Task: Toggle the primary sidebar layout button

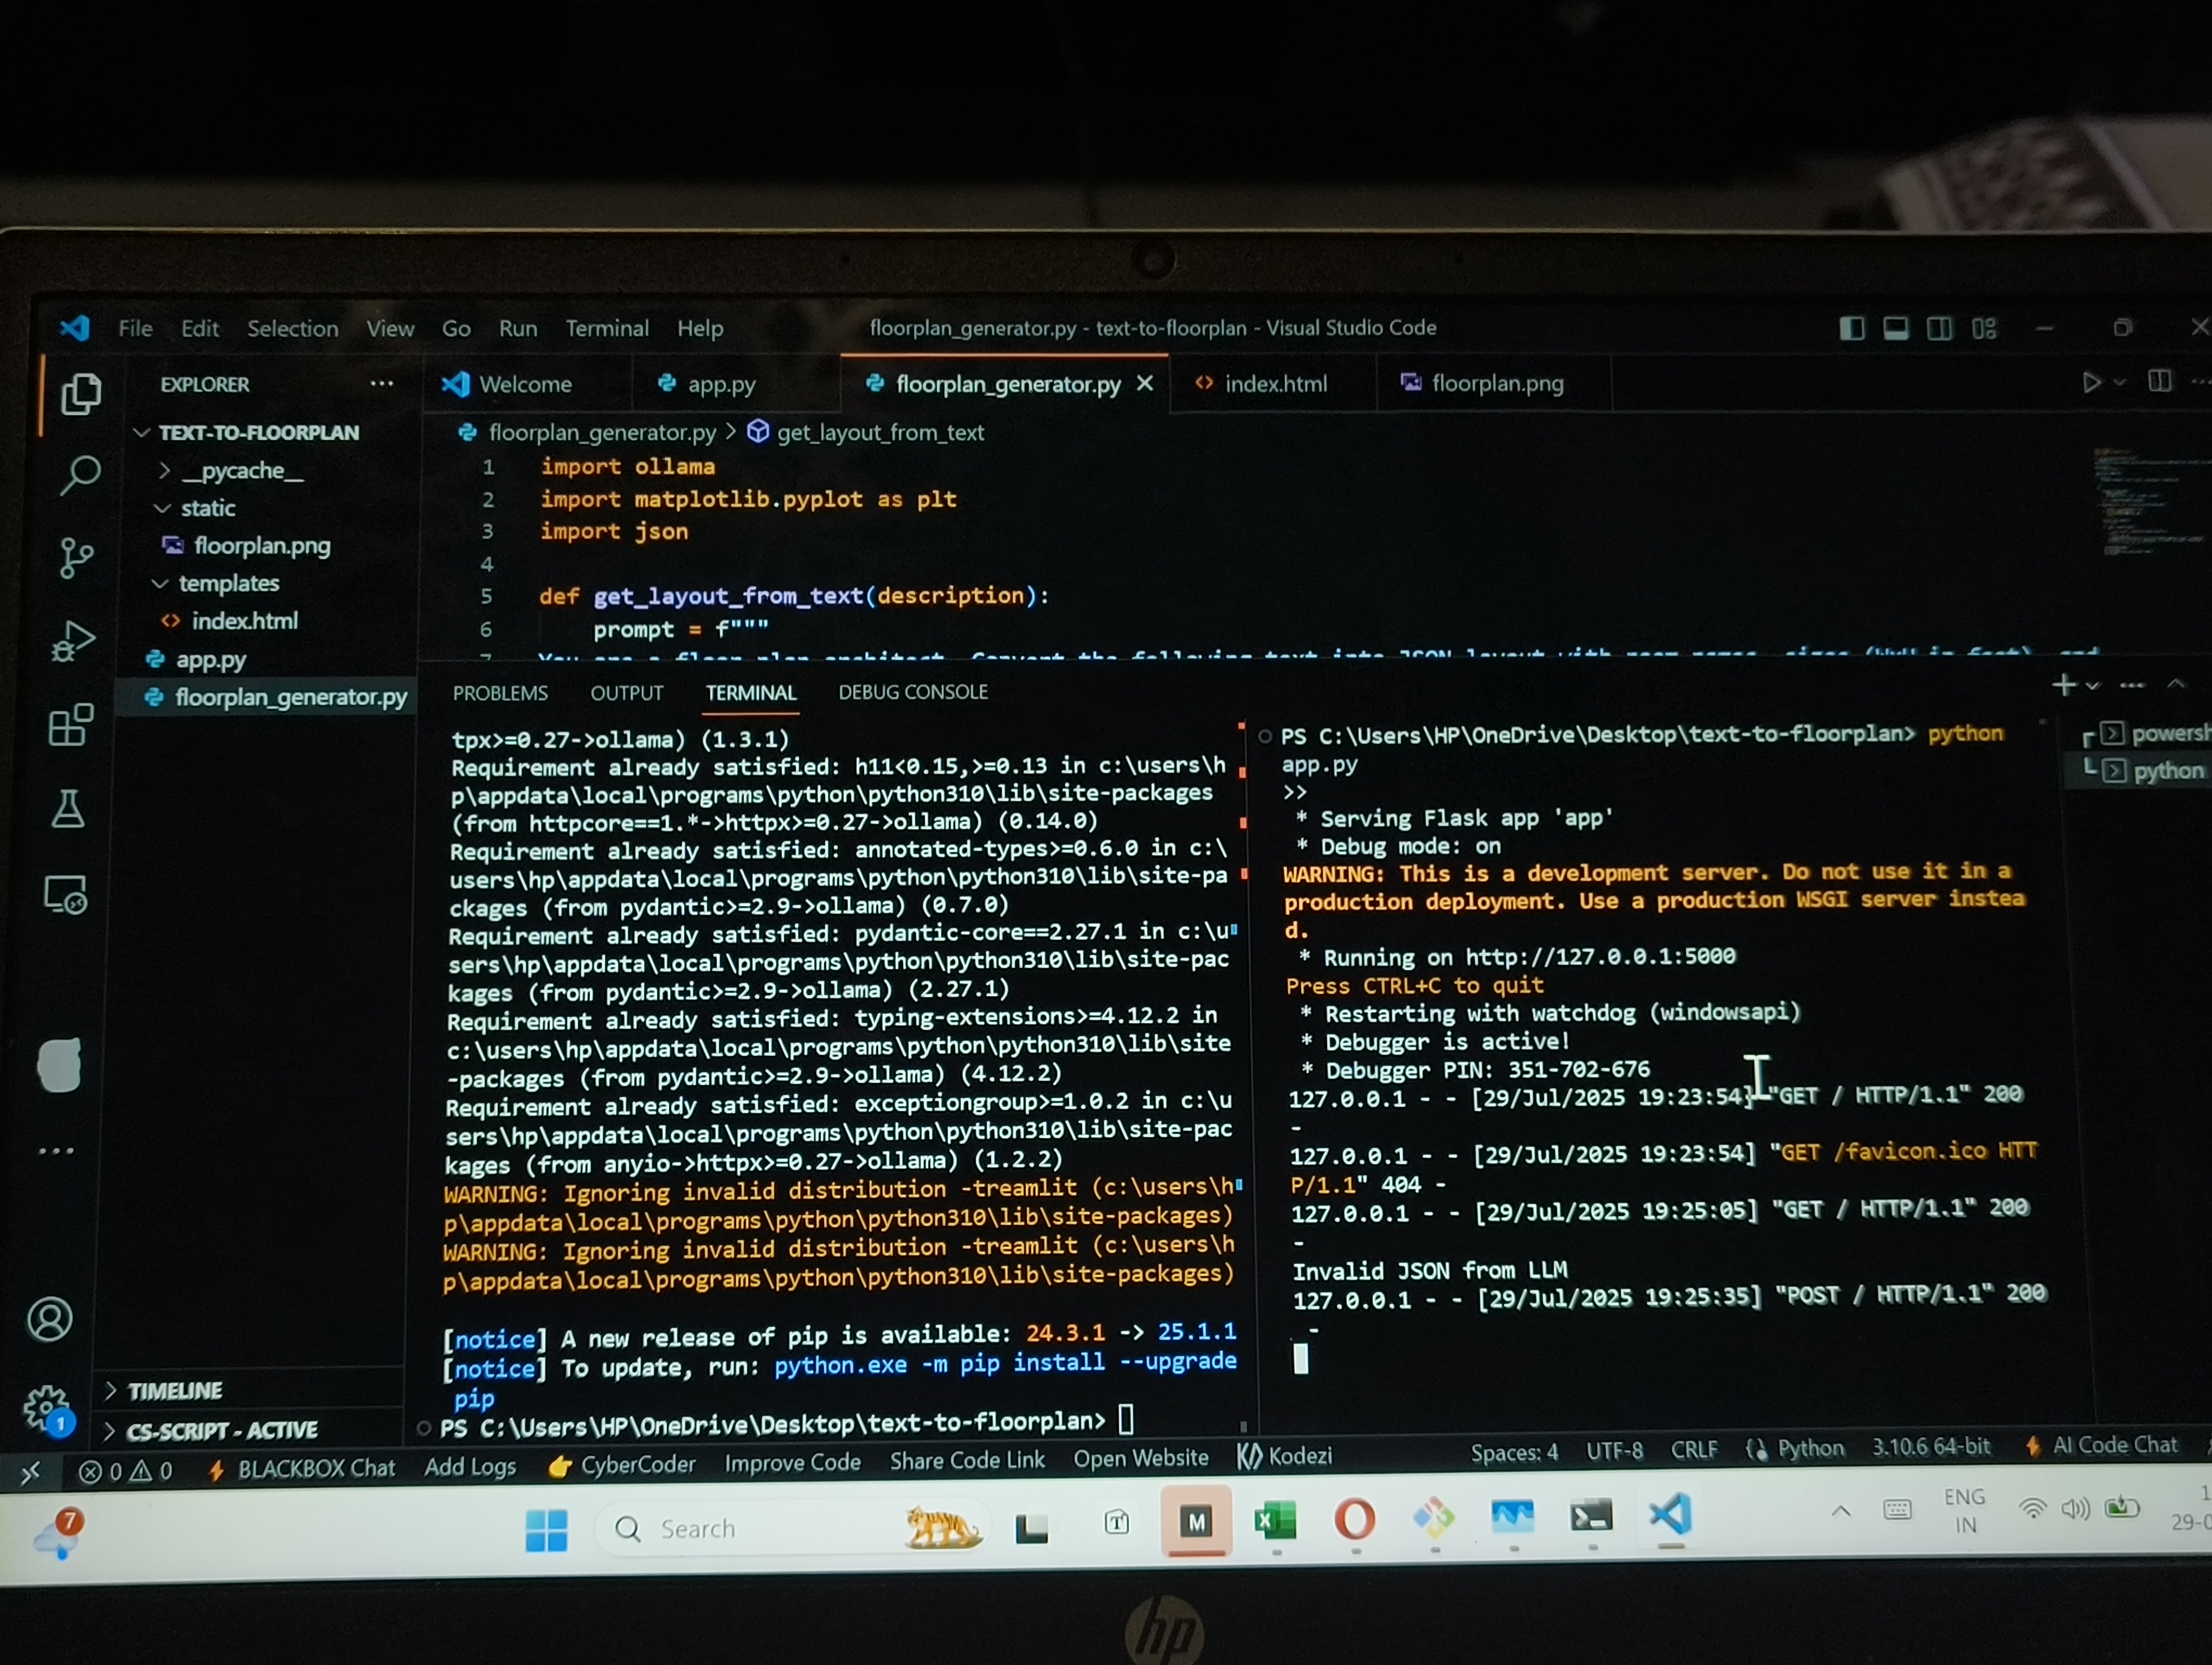Action: coord(1851,329)
